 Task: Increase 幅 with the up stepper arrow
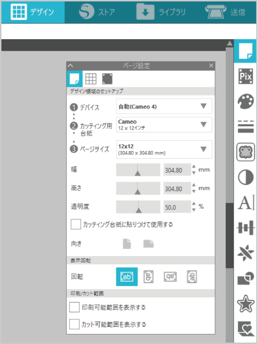(x=194, y=167)
